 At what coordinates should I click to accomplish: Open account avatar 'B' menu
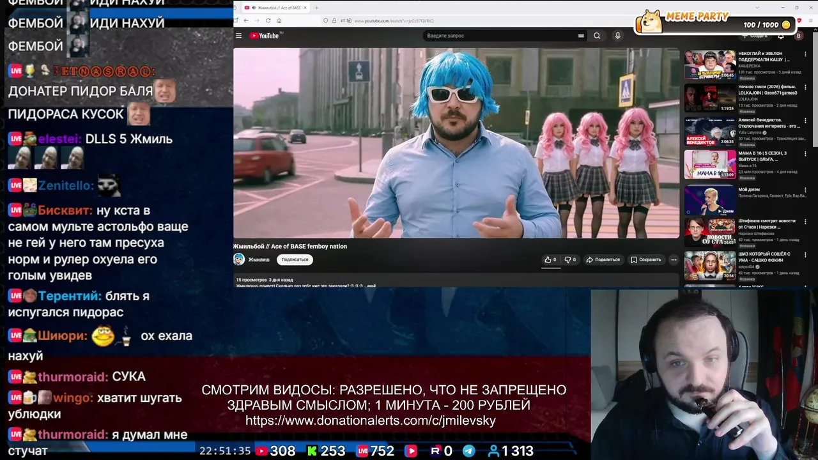click(798, 36)
